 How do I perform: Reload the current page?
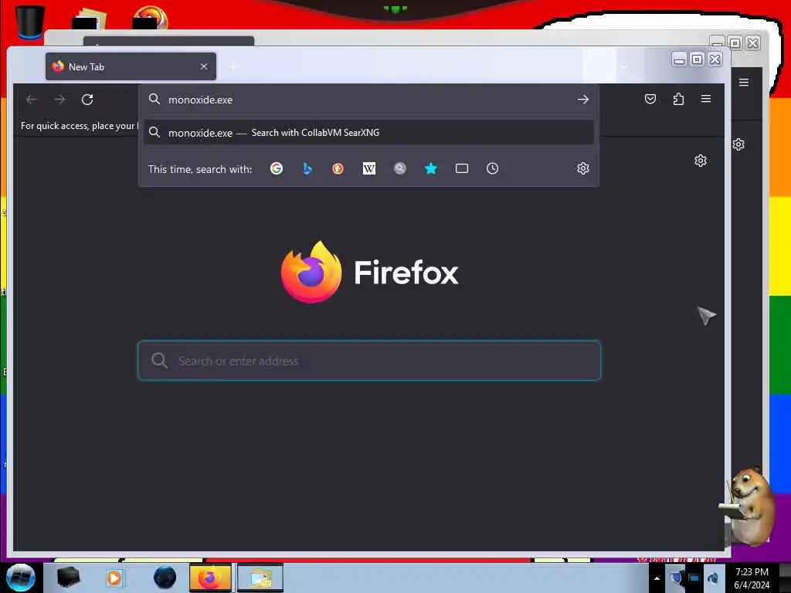(87, 100)
